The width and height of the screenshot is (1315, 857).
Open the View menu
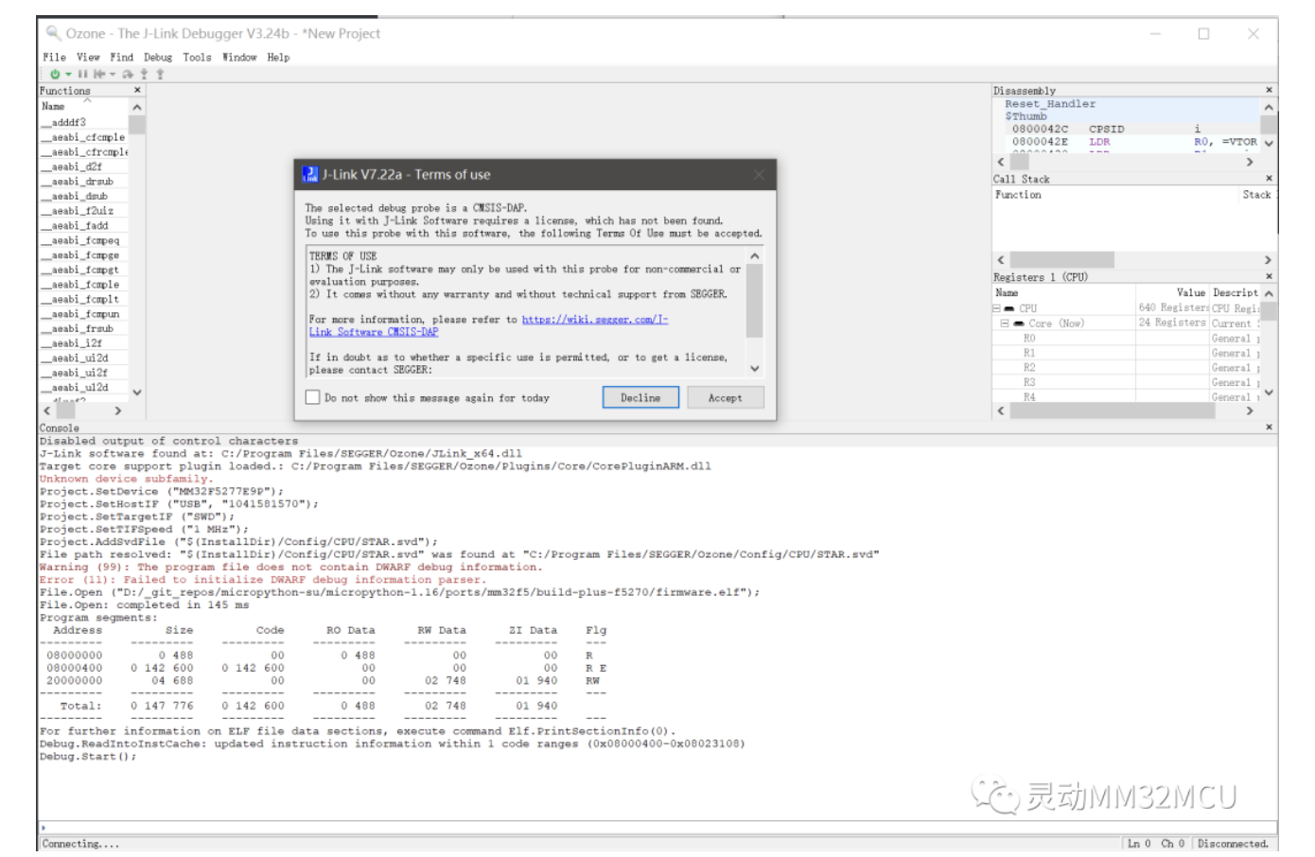click(x=88, y=57)
